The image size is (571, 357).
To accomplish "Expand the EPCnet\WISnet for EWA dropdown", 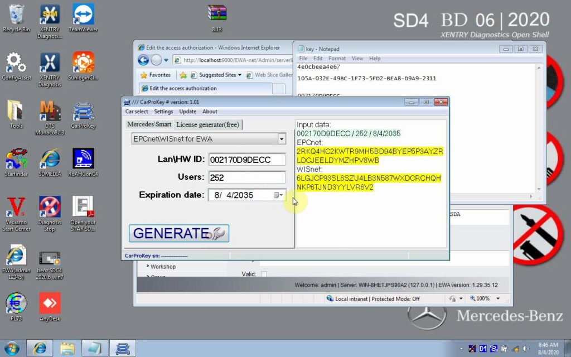I will pos(282,139).
